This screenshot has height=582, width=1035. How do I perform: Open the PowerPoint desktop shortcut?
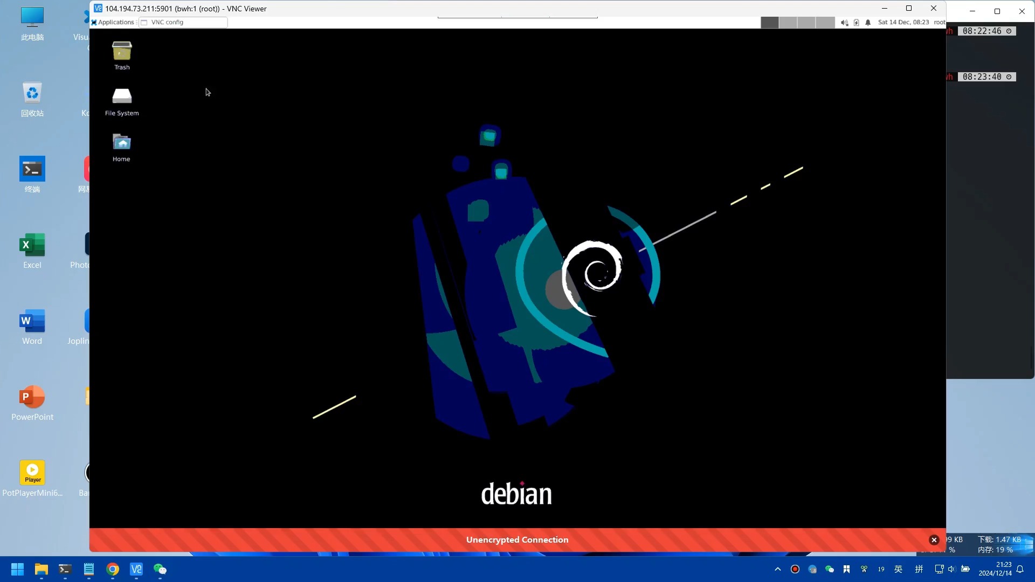coord(32,404)
